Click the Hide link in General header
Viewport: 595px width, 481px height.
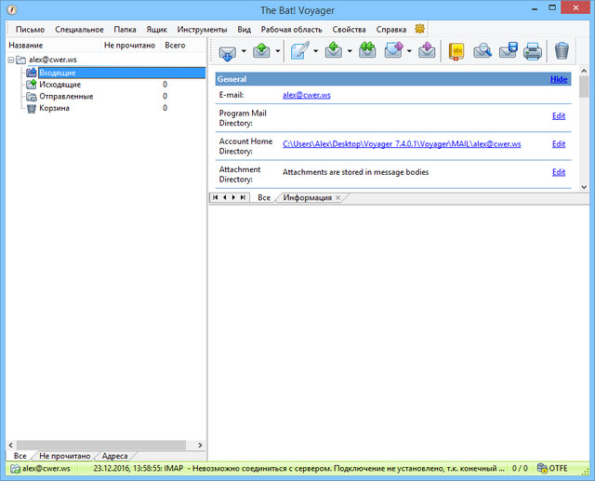click(559, 79)
